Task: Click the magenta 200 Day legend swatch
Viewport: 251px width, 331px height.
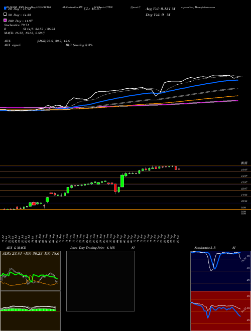Action: pyautogui.click(x=5, y=20)
